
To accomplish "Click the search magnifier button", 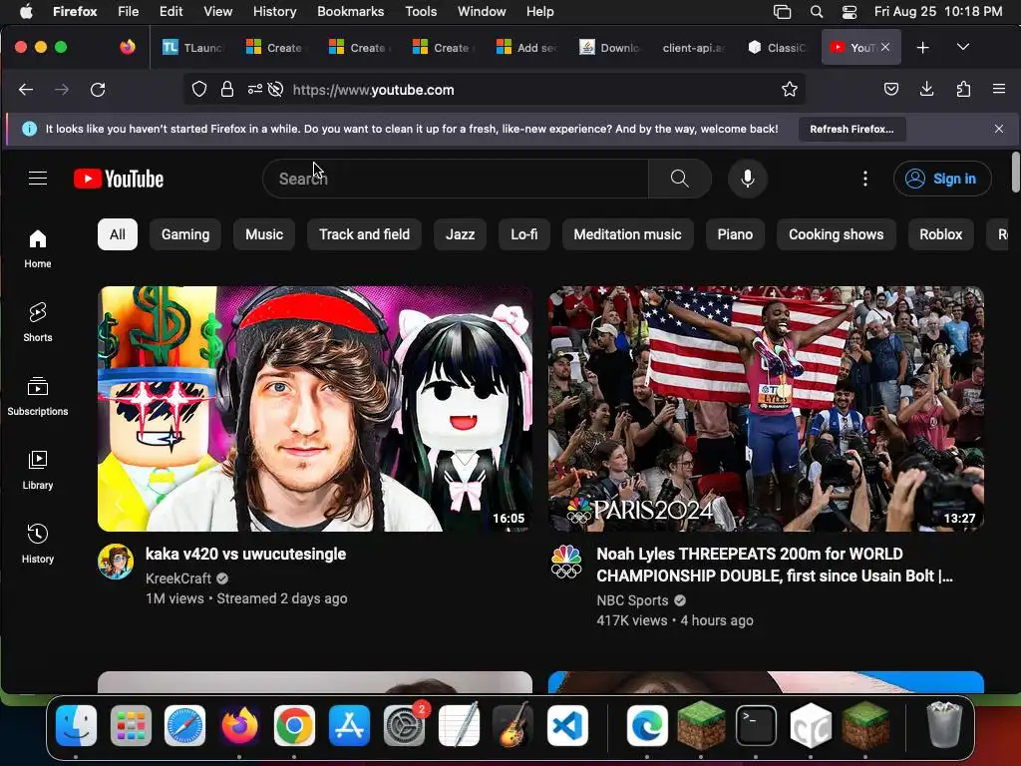I will coord(680,179).
